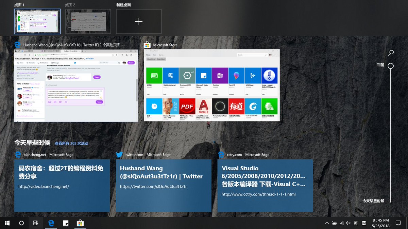Open the twitter.com activity card
Image resolution: width=408 pixels, height=229 pixels.
tap(164, 185)
